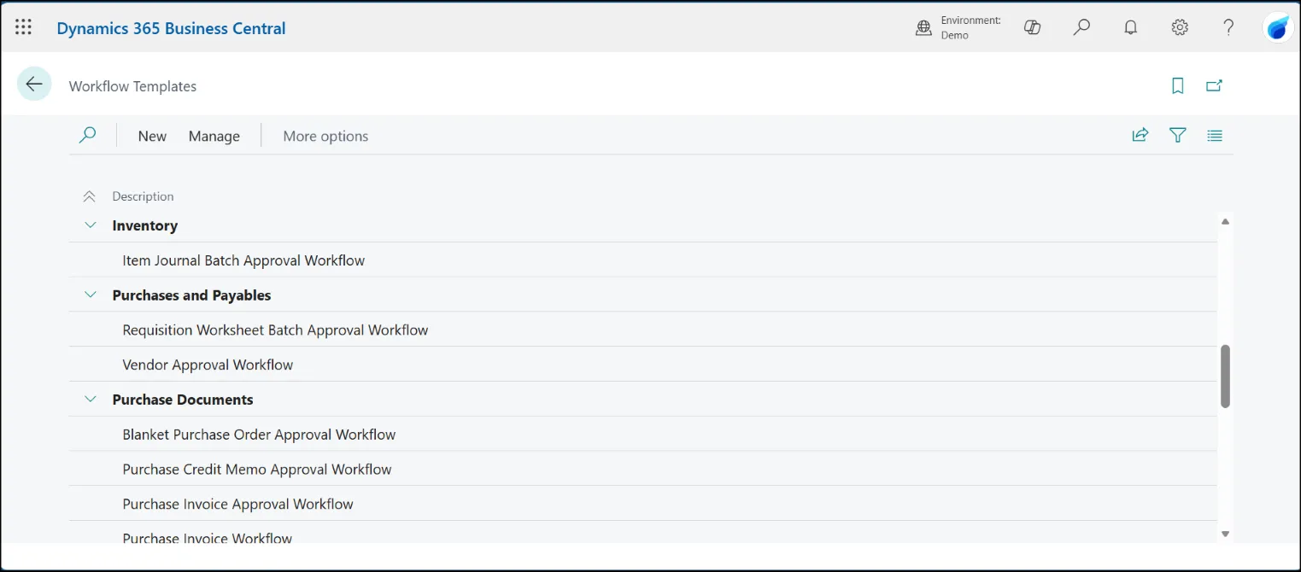This screenshot has height=572, width=1301.
Task: Open the Manage menu
Action: pyautogui.click(x=214, y=136)
